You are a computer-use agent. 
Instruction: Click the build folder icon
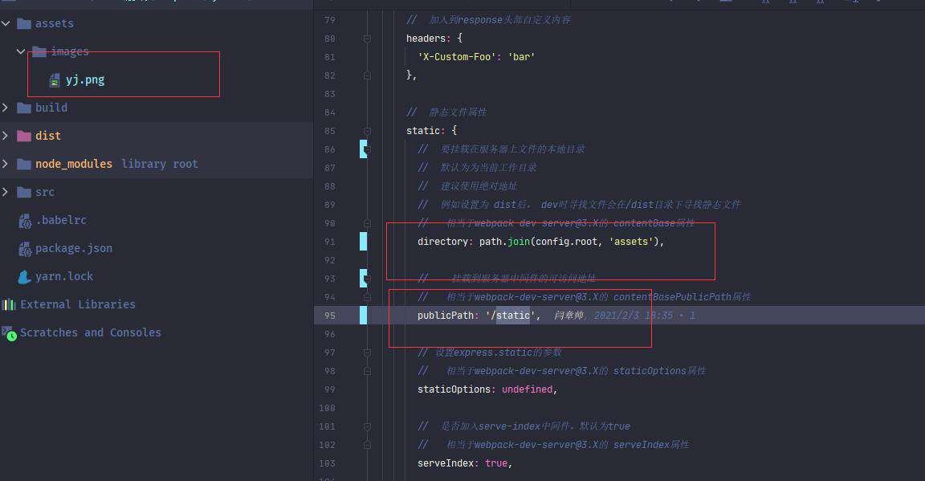coord(24,108)
